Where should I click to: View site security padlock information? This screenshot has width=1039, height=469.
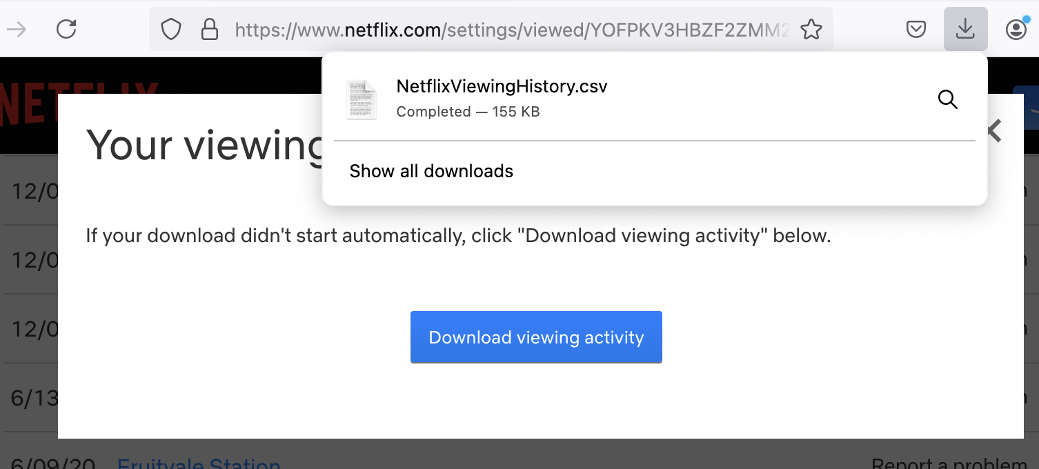point(209,29)
